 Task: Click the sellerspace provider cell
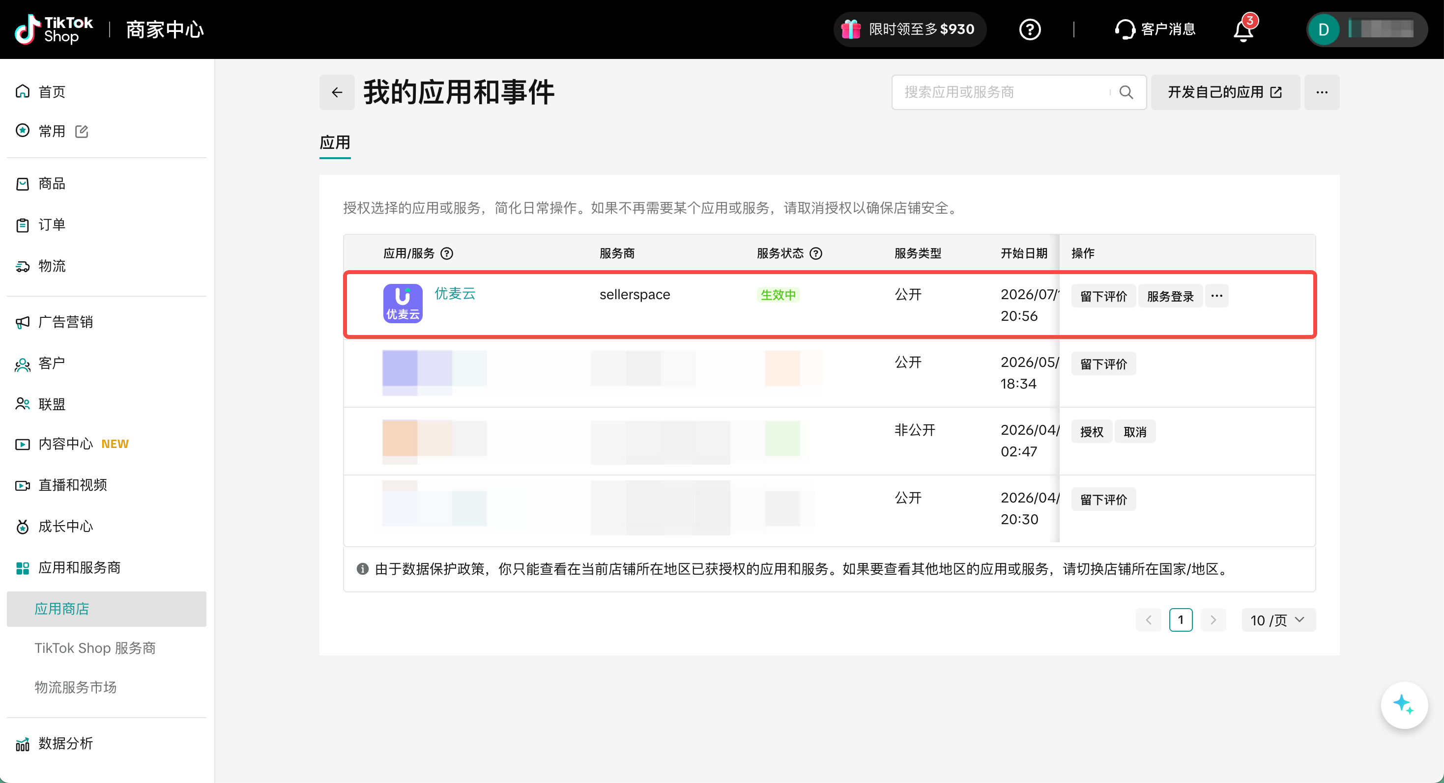[x=635, y=295]
